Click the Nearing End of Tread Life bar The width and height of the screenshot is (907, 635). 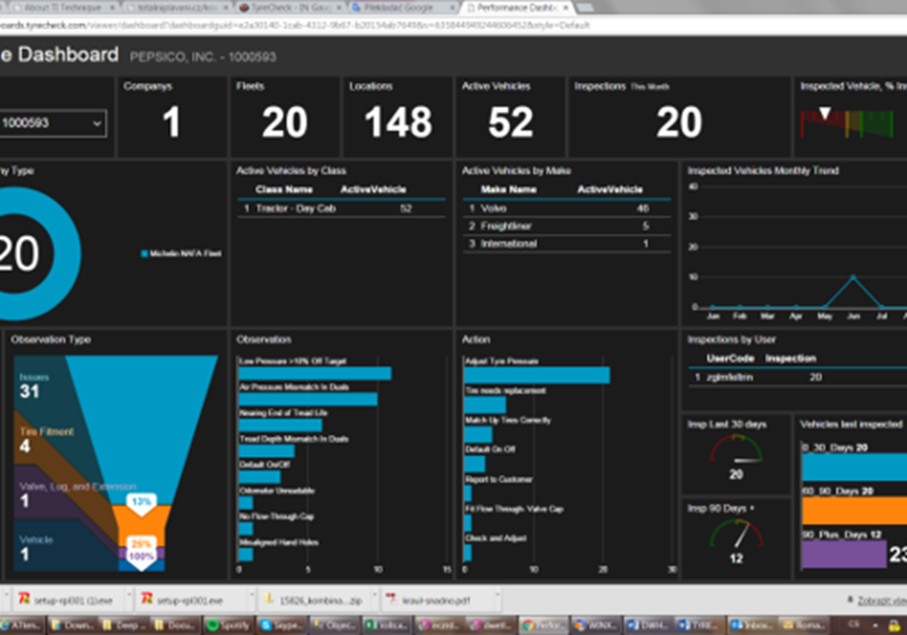(x=280, y=425)
